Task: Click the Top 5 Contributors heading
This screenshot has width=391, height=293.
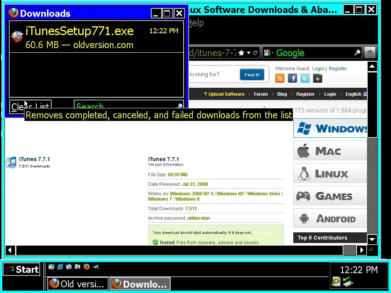Action: pos(322,238)
